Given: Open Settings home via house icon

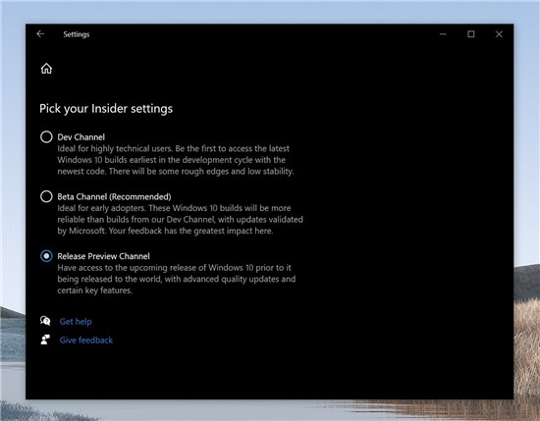Looking at the screenshot, I should click(x=46, y=69).
